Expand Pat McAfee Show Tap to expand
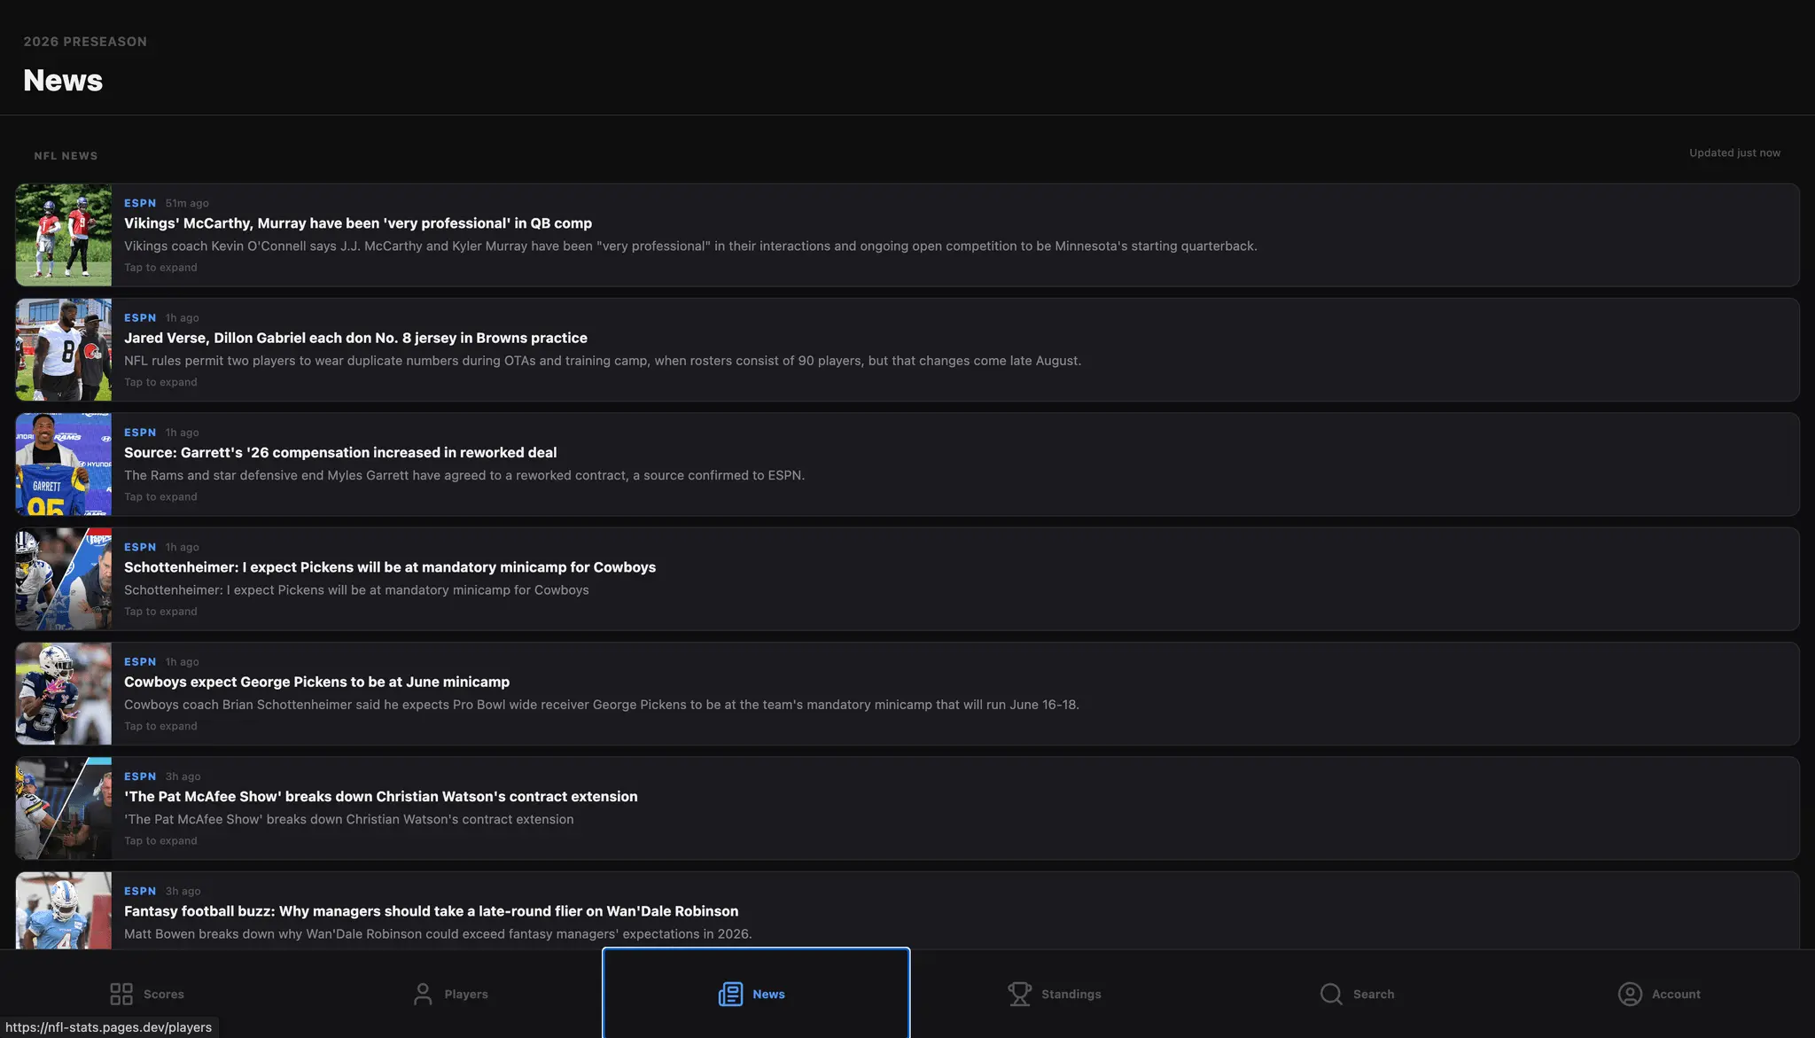Image resolution: width=1815 pixels, height=1038 pixels. click(160, 841)
